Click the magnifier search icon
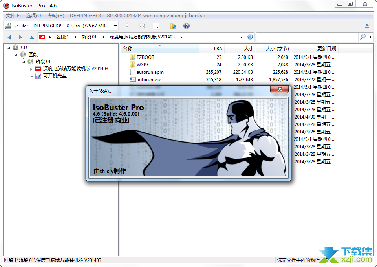The height and width of the screenshot is (267, 377). pos(362,37)
